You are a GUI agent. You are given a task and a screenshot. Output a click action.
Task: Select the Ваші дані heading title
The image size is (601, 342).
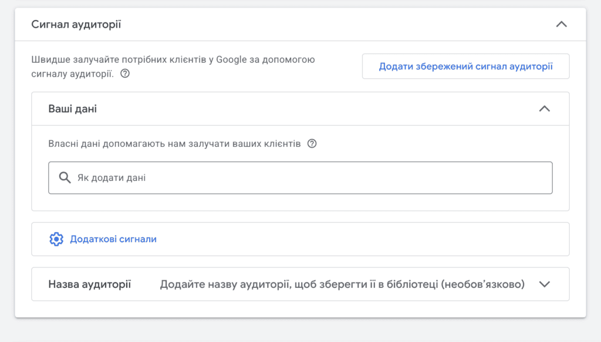pyautogui.click(x=72, y=109)
